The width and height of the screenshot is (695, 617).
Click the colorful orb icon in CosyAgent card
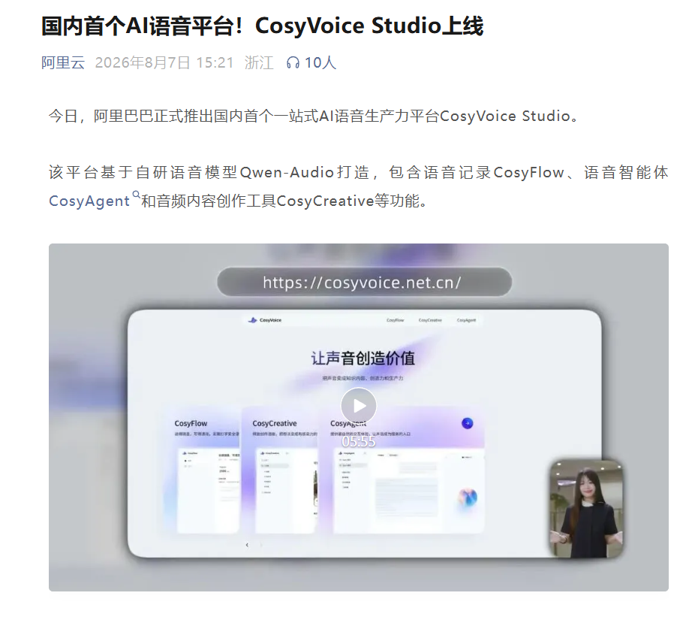467,498
